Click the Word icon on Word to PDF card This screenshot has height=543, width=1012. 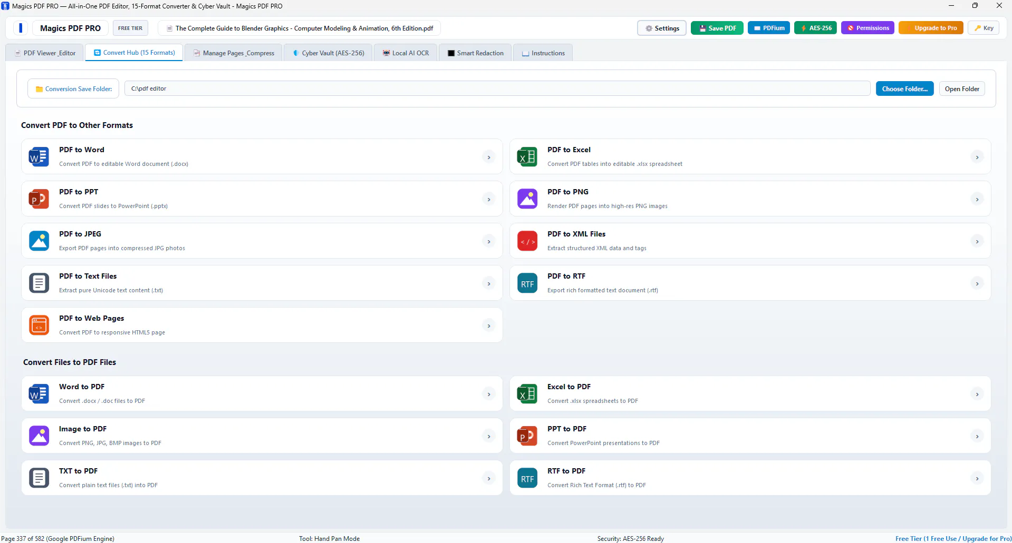(39, 394)
